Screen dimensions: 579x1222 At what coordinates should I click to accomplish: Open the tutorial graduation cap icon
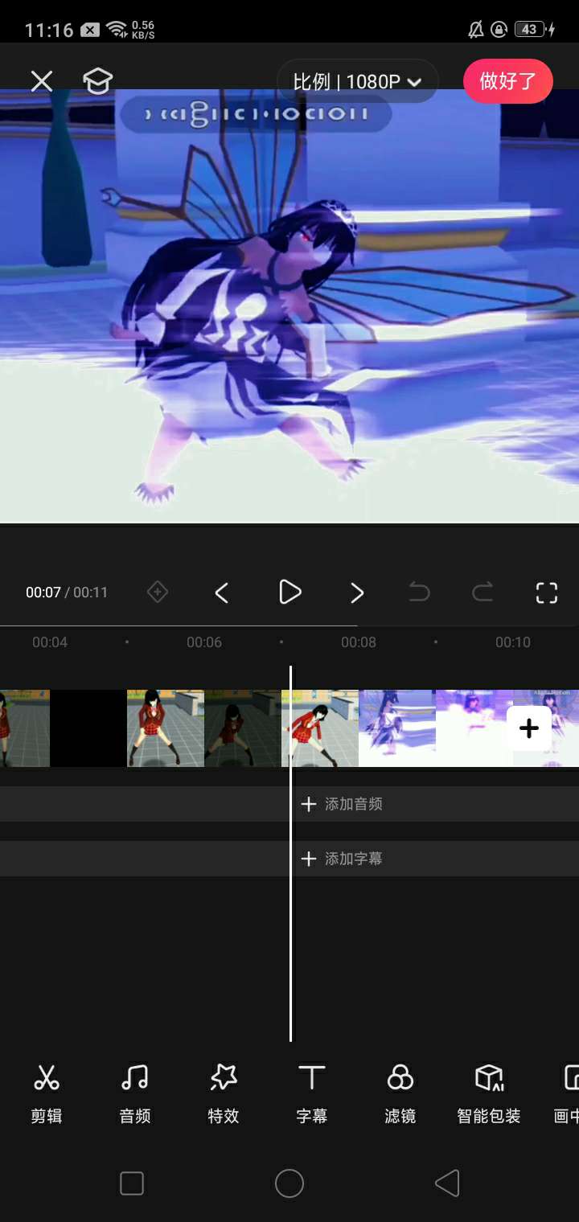[x=97, y=81]
